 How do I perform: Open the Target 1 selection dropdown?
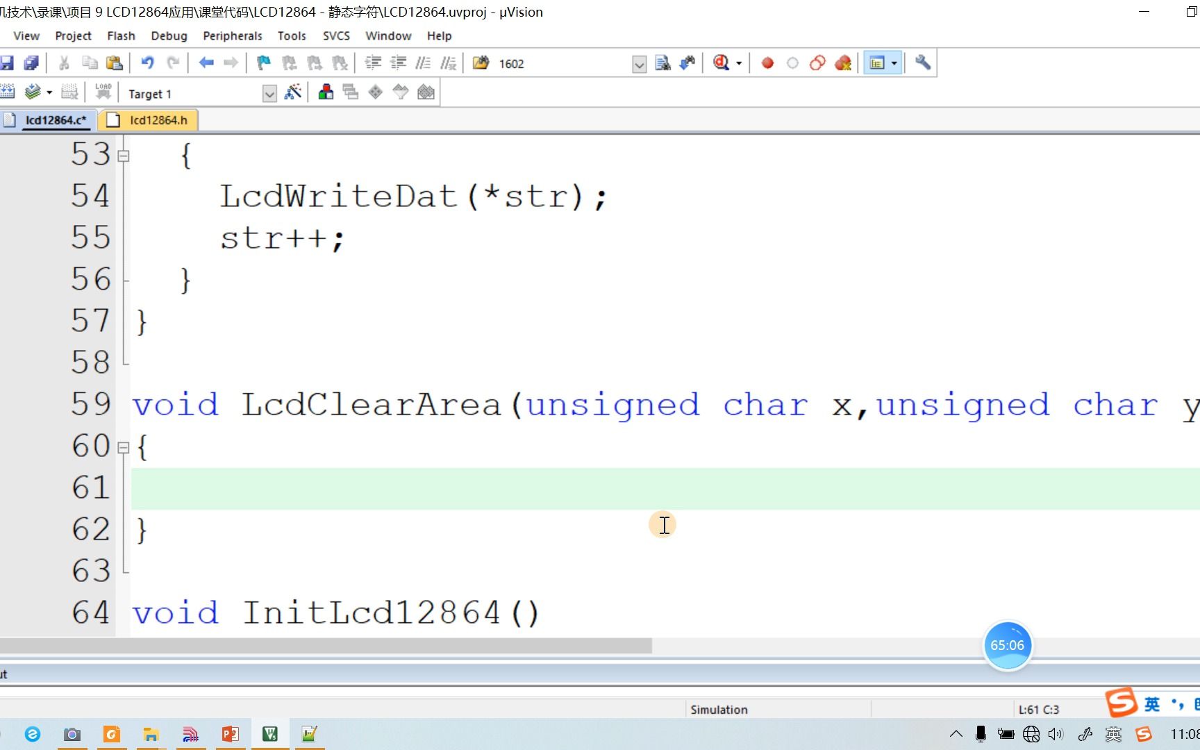(269, 94)
